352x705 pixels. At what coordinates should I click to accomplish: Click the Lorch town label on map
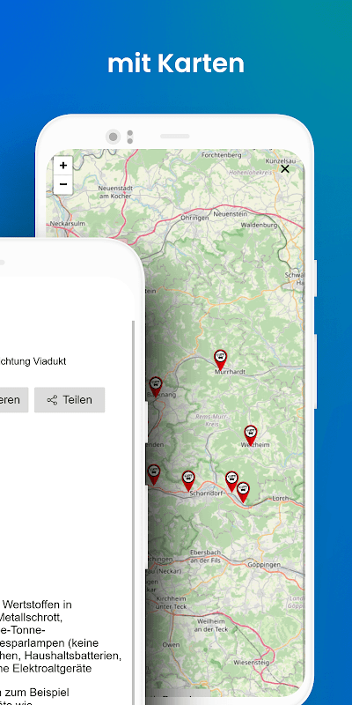pos(280,499)
